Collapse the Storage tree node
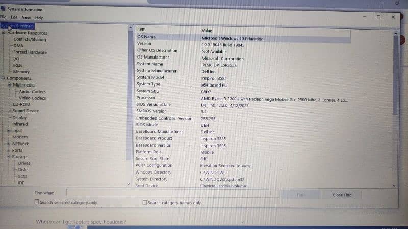408x229 pixels. tap(8, 157)
